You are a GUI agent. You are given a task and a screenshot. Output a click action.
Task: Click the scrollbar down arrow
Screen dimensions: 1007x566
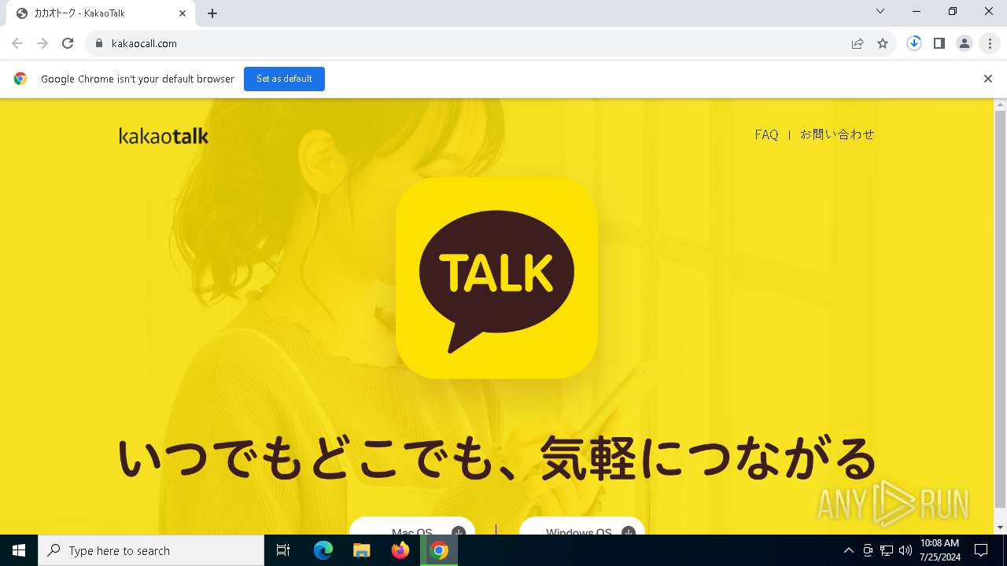pos(1000,527)
